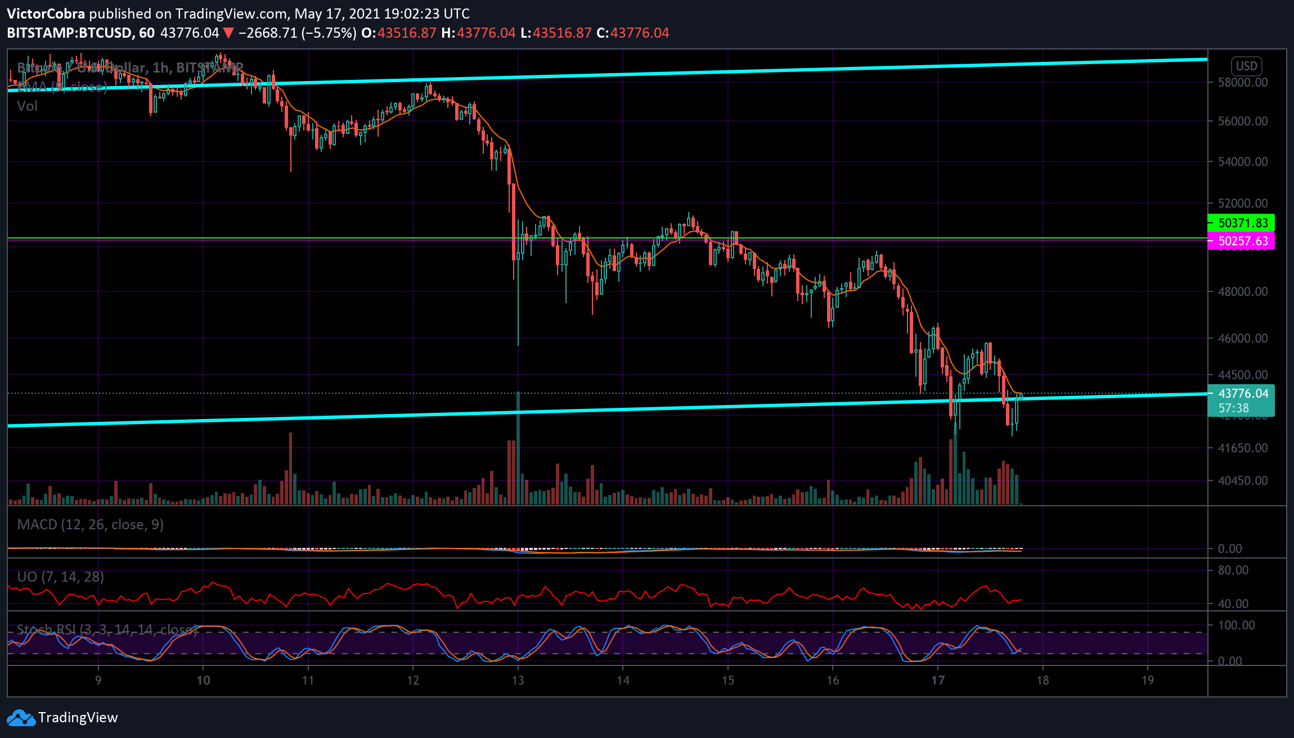Click the 58000.00 price axis label
The height and width of the screenshot is (738, 1294).
[1242, 82]
